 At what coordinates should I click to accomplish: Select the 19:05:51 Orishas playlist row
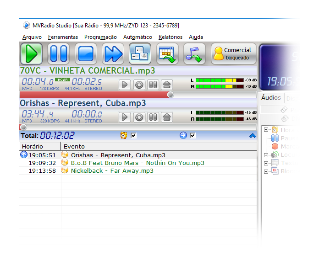pyautogui.click(x=138, y=155)
